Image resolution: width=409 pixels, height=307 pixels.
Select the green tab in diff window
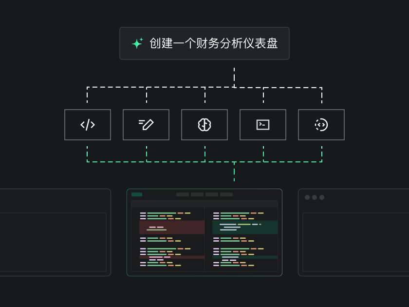[137, 194]
